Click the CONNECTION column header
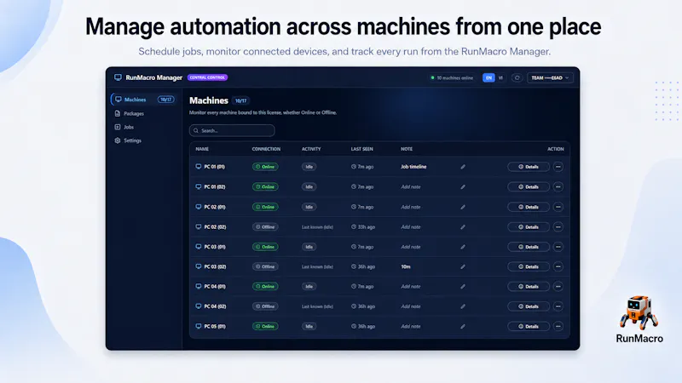The height and width of the screenshot is (383, 682). coord(266,149)
